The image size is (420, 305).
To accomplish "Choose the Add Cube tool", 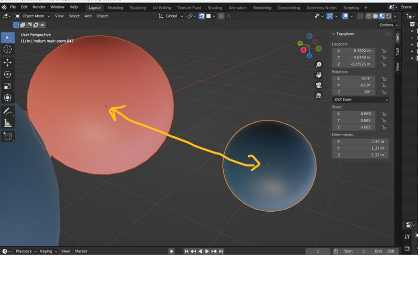I will [x=7, y=136].
